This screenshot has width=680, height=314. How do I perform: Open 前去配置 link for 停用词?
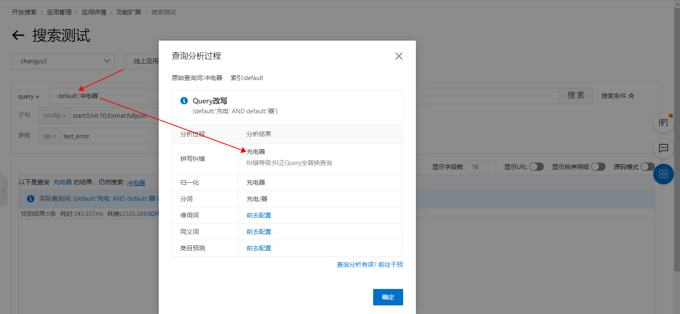259,215
